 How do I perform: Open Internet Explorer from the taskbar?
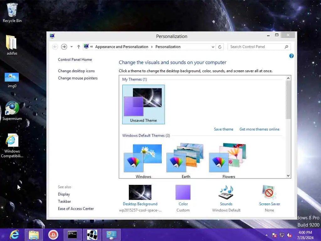(x=15, y=235)
